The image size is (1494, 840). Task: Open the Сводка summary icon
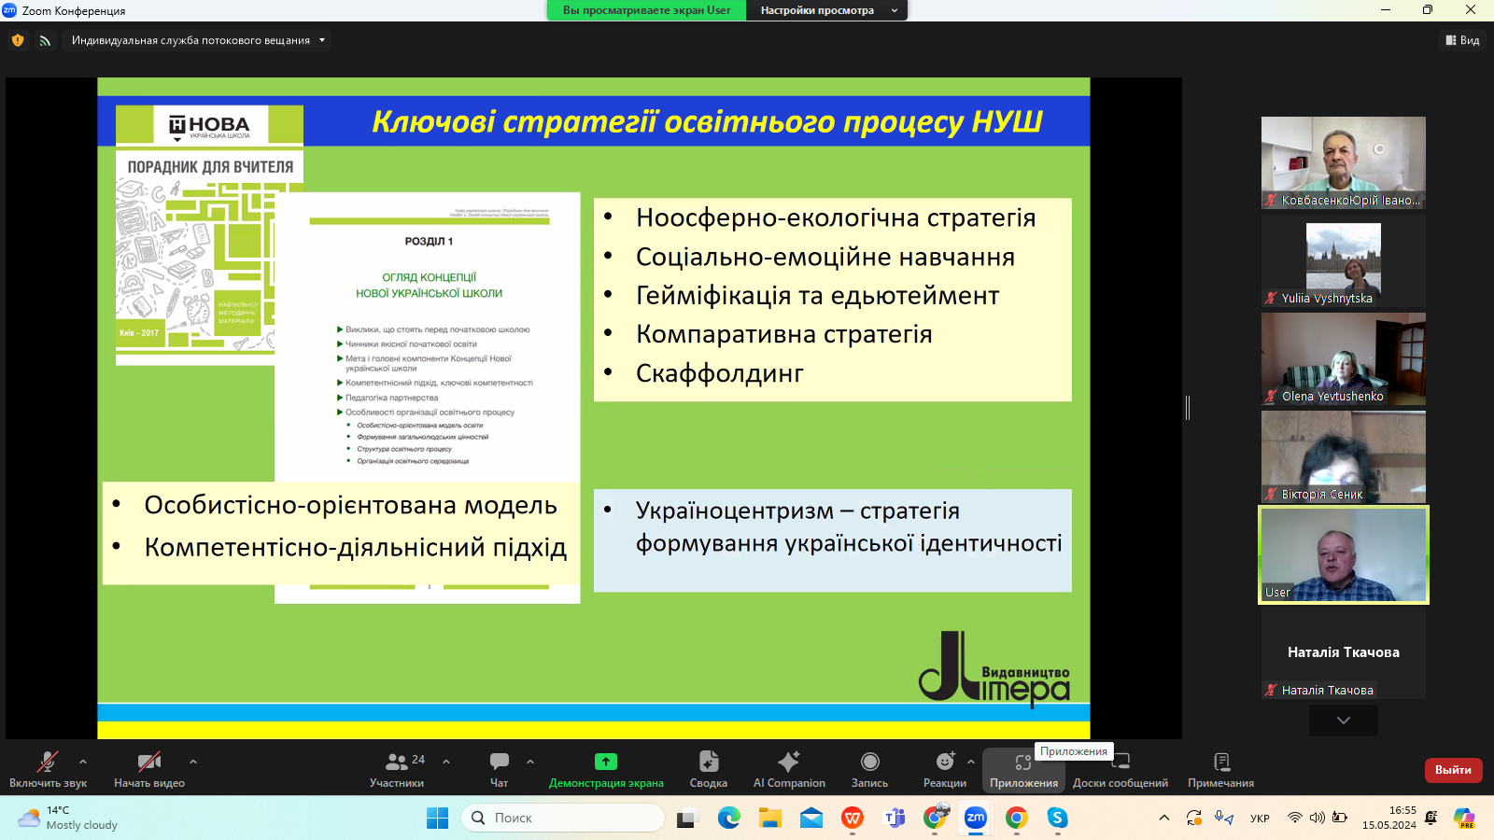point(708,763)
